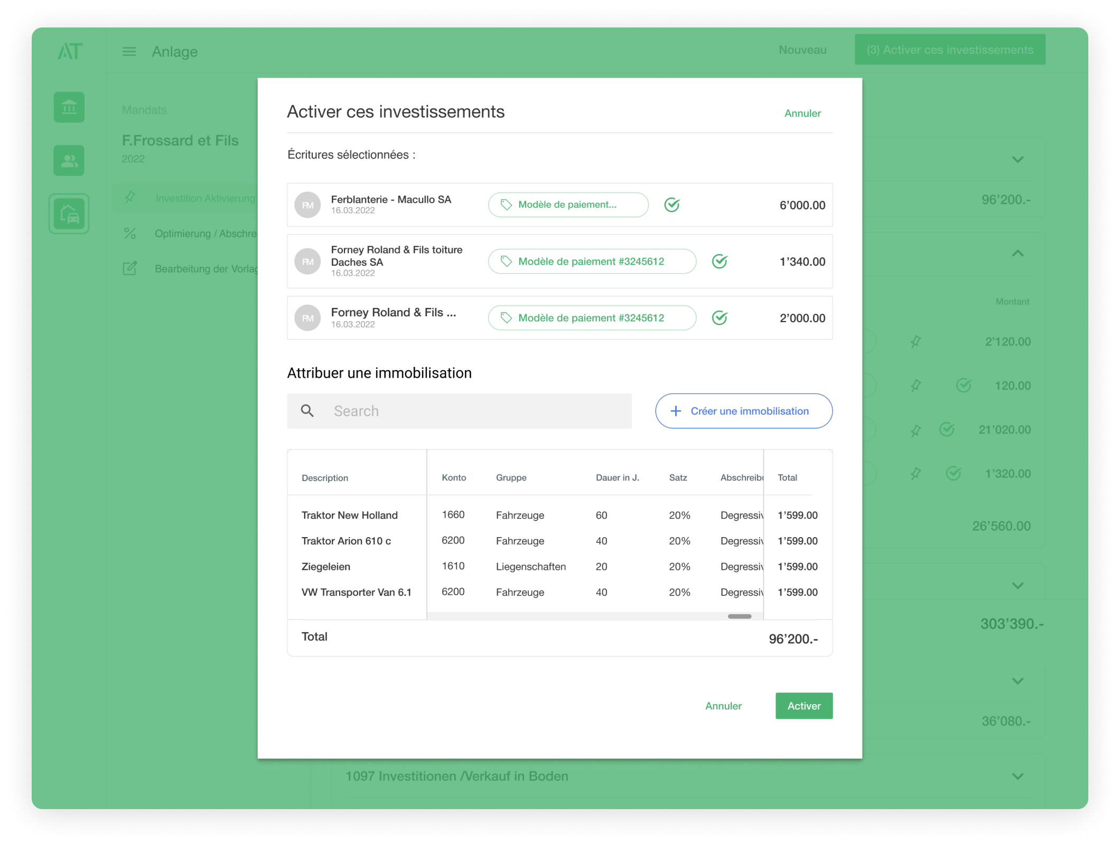Select the Ziegeleien row
This screenshot has width=1120, height=845.
click(x=560, y=566)
